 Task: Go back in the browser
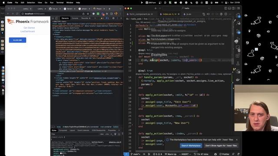pyautogui.click(x=8, y=14)
